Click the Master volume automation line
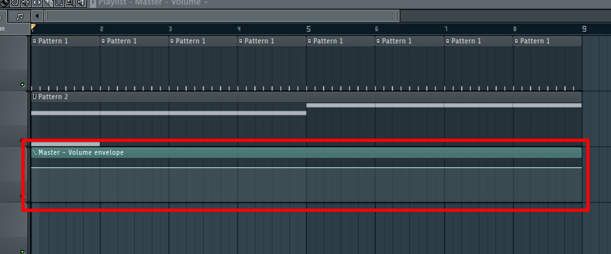 coord(306,168)
